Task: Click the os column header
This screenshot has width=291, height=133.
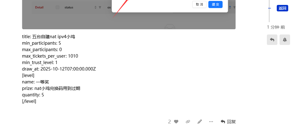Action: pyautogui.click(x=109, y=7)
